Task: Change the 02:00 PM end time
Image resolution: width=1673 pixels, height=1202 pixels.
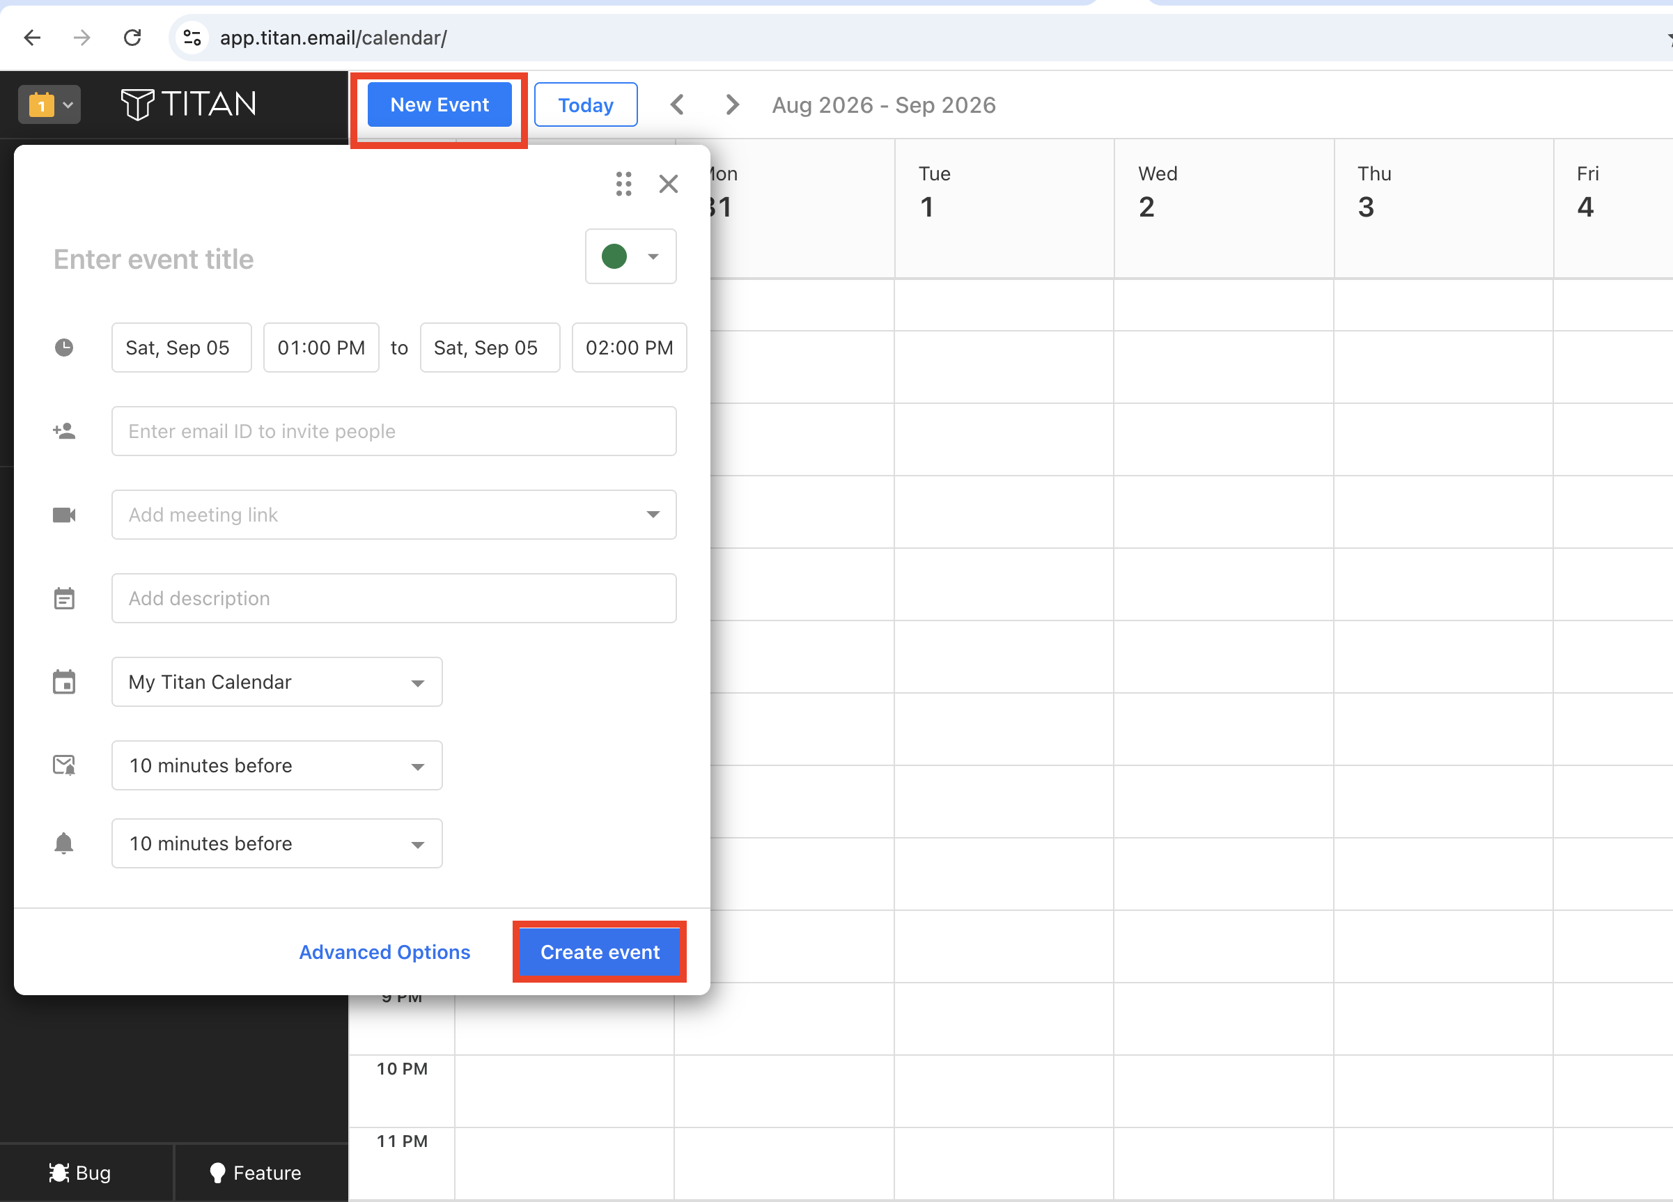Action: pos(629,348)
